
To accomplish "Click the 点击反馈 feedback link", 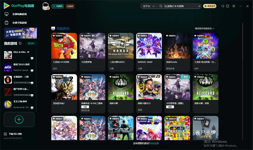I will pyautogui.click(x=154, y=143).
